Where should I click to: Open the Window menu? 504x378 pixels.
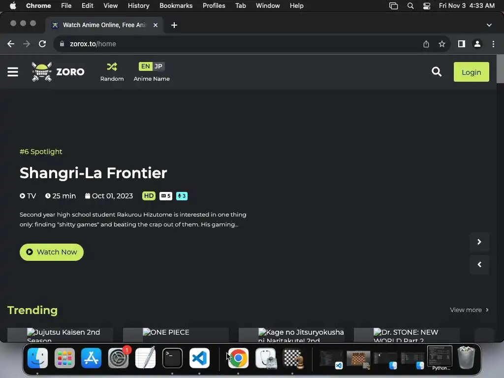(x=268, y=5)
